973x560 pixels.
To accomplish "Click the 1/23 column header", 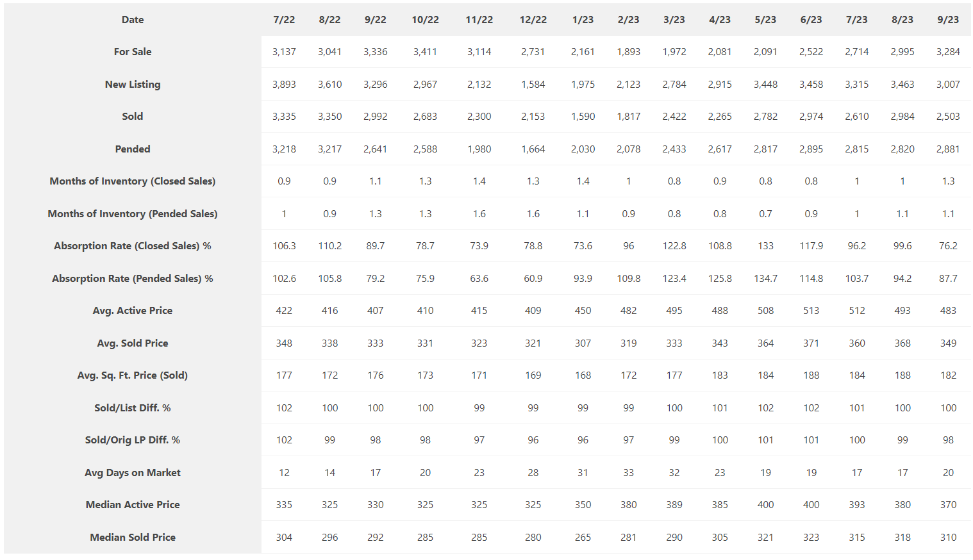I will coord(583,20).
